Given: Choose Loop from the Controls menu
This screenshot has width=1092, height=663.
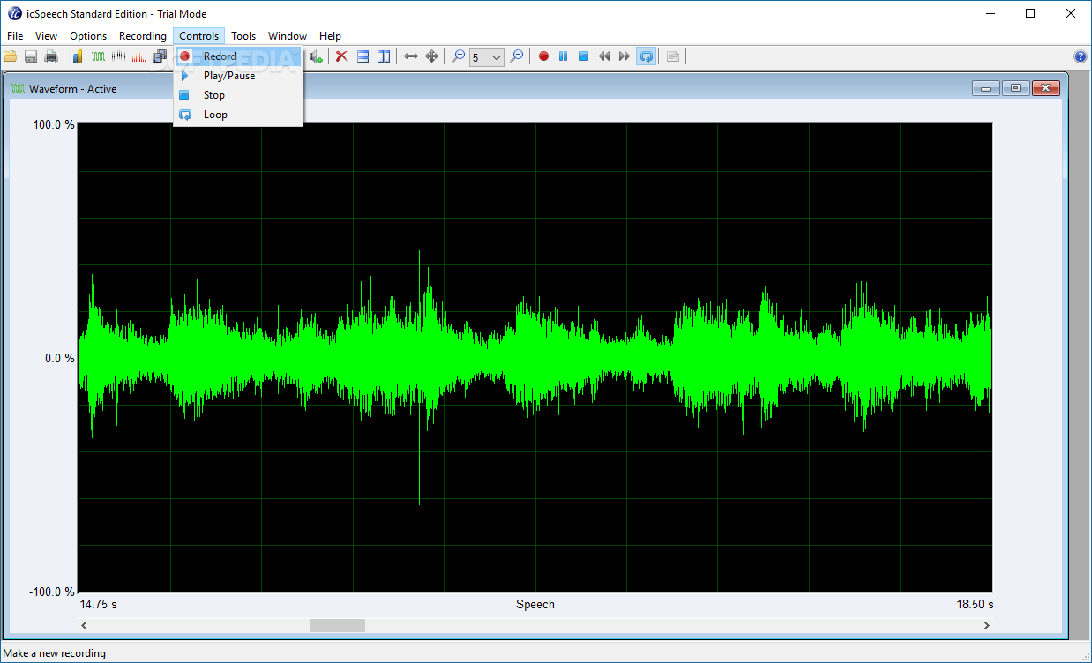Looking at the screenshot, I should (238, 115).
